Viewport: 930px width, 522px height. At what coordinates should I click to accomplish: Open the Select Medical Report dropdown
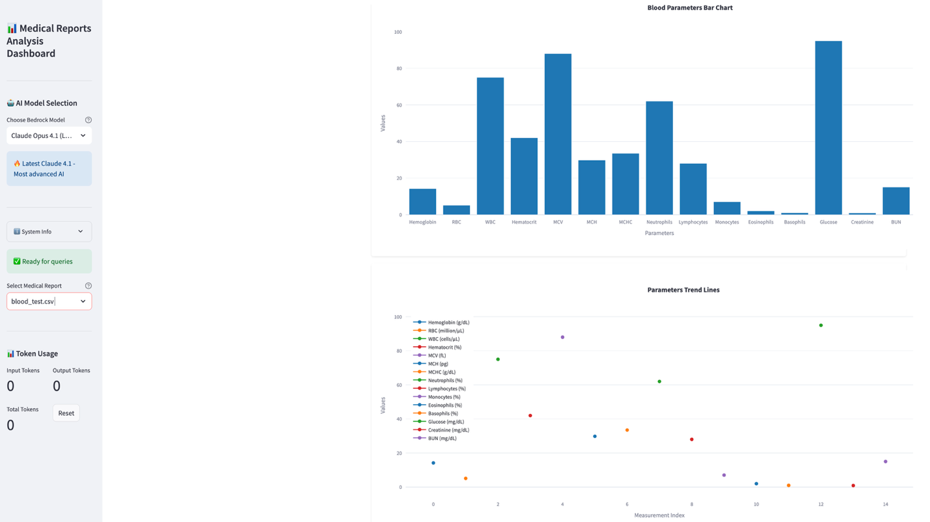pyautogui.click(x=49, y=301)
